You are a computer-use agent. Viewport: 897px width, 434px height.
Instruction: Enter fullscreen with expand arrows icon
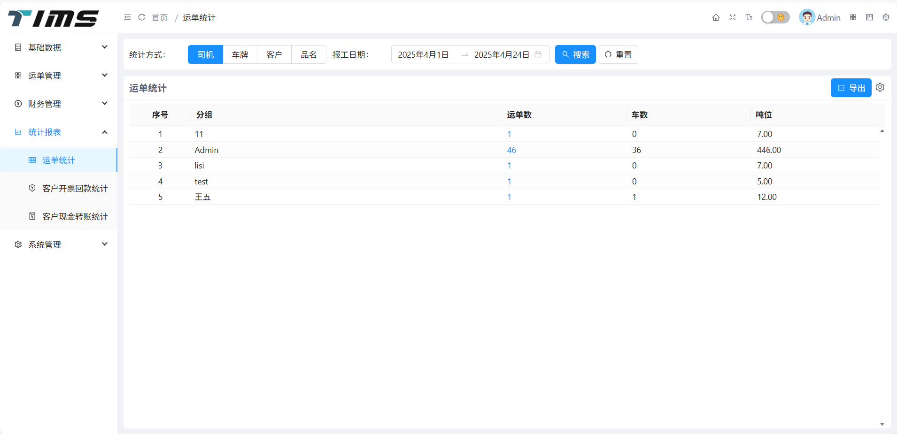[x=732, y=17]
